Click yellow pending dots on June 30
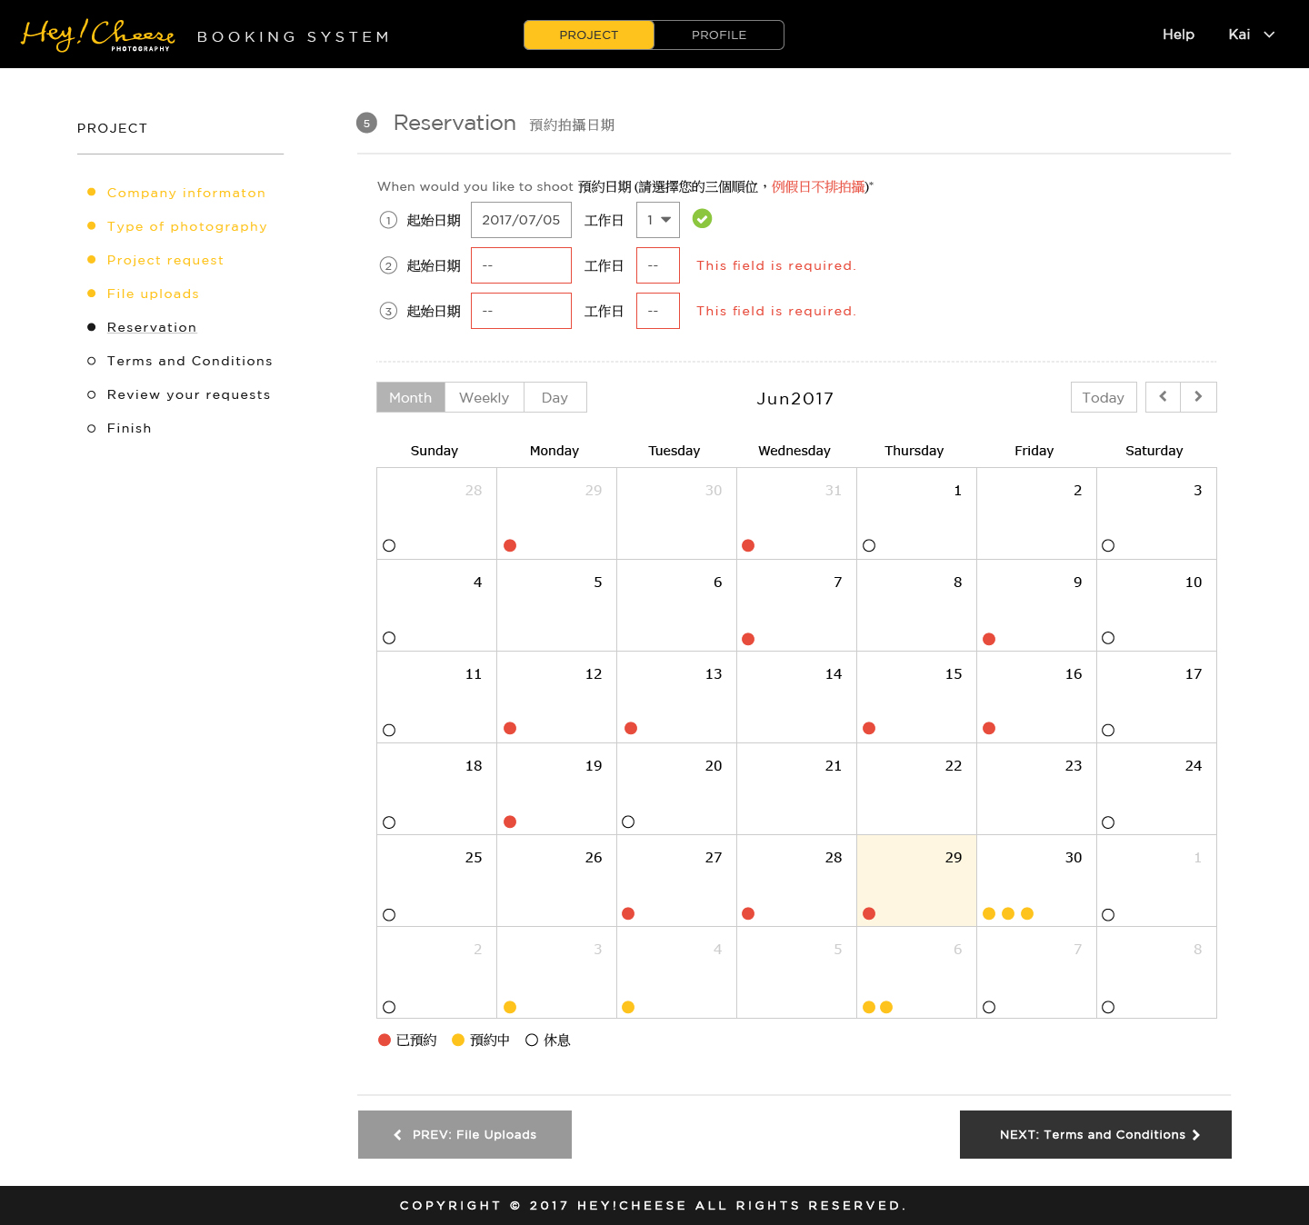Screen dimensions: 1309x1225 coord(1008,913)
